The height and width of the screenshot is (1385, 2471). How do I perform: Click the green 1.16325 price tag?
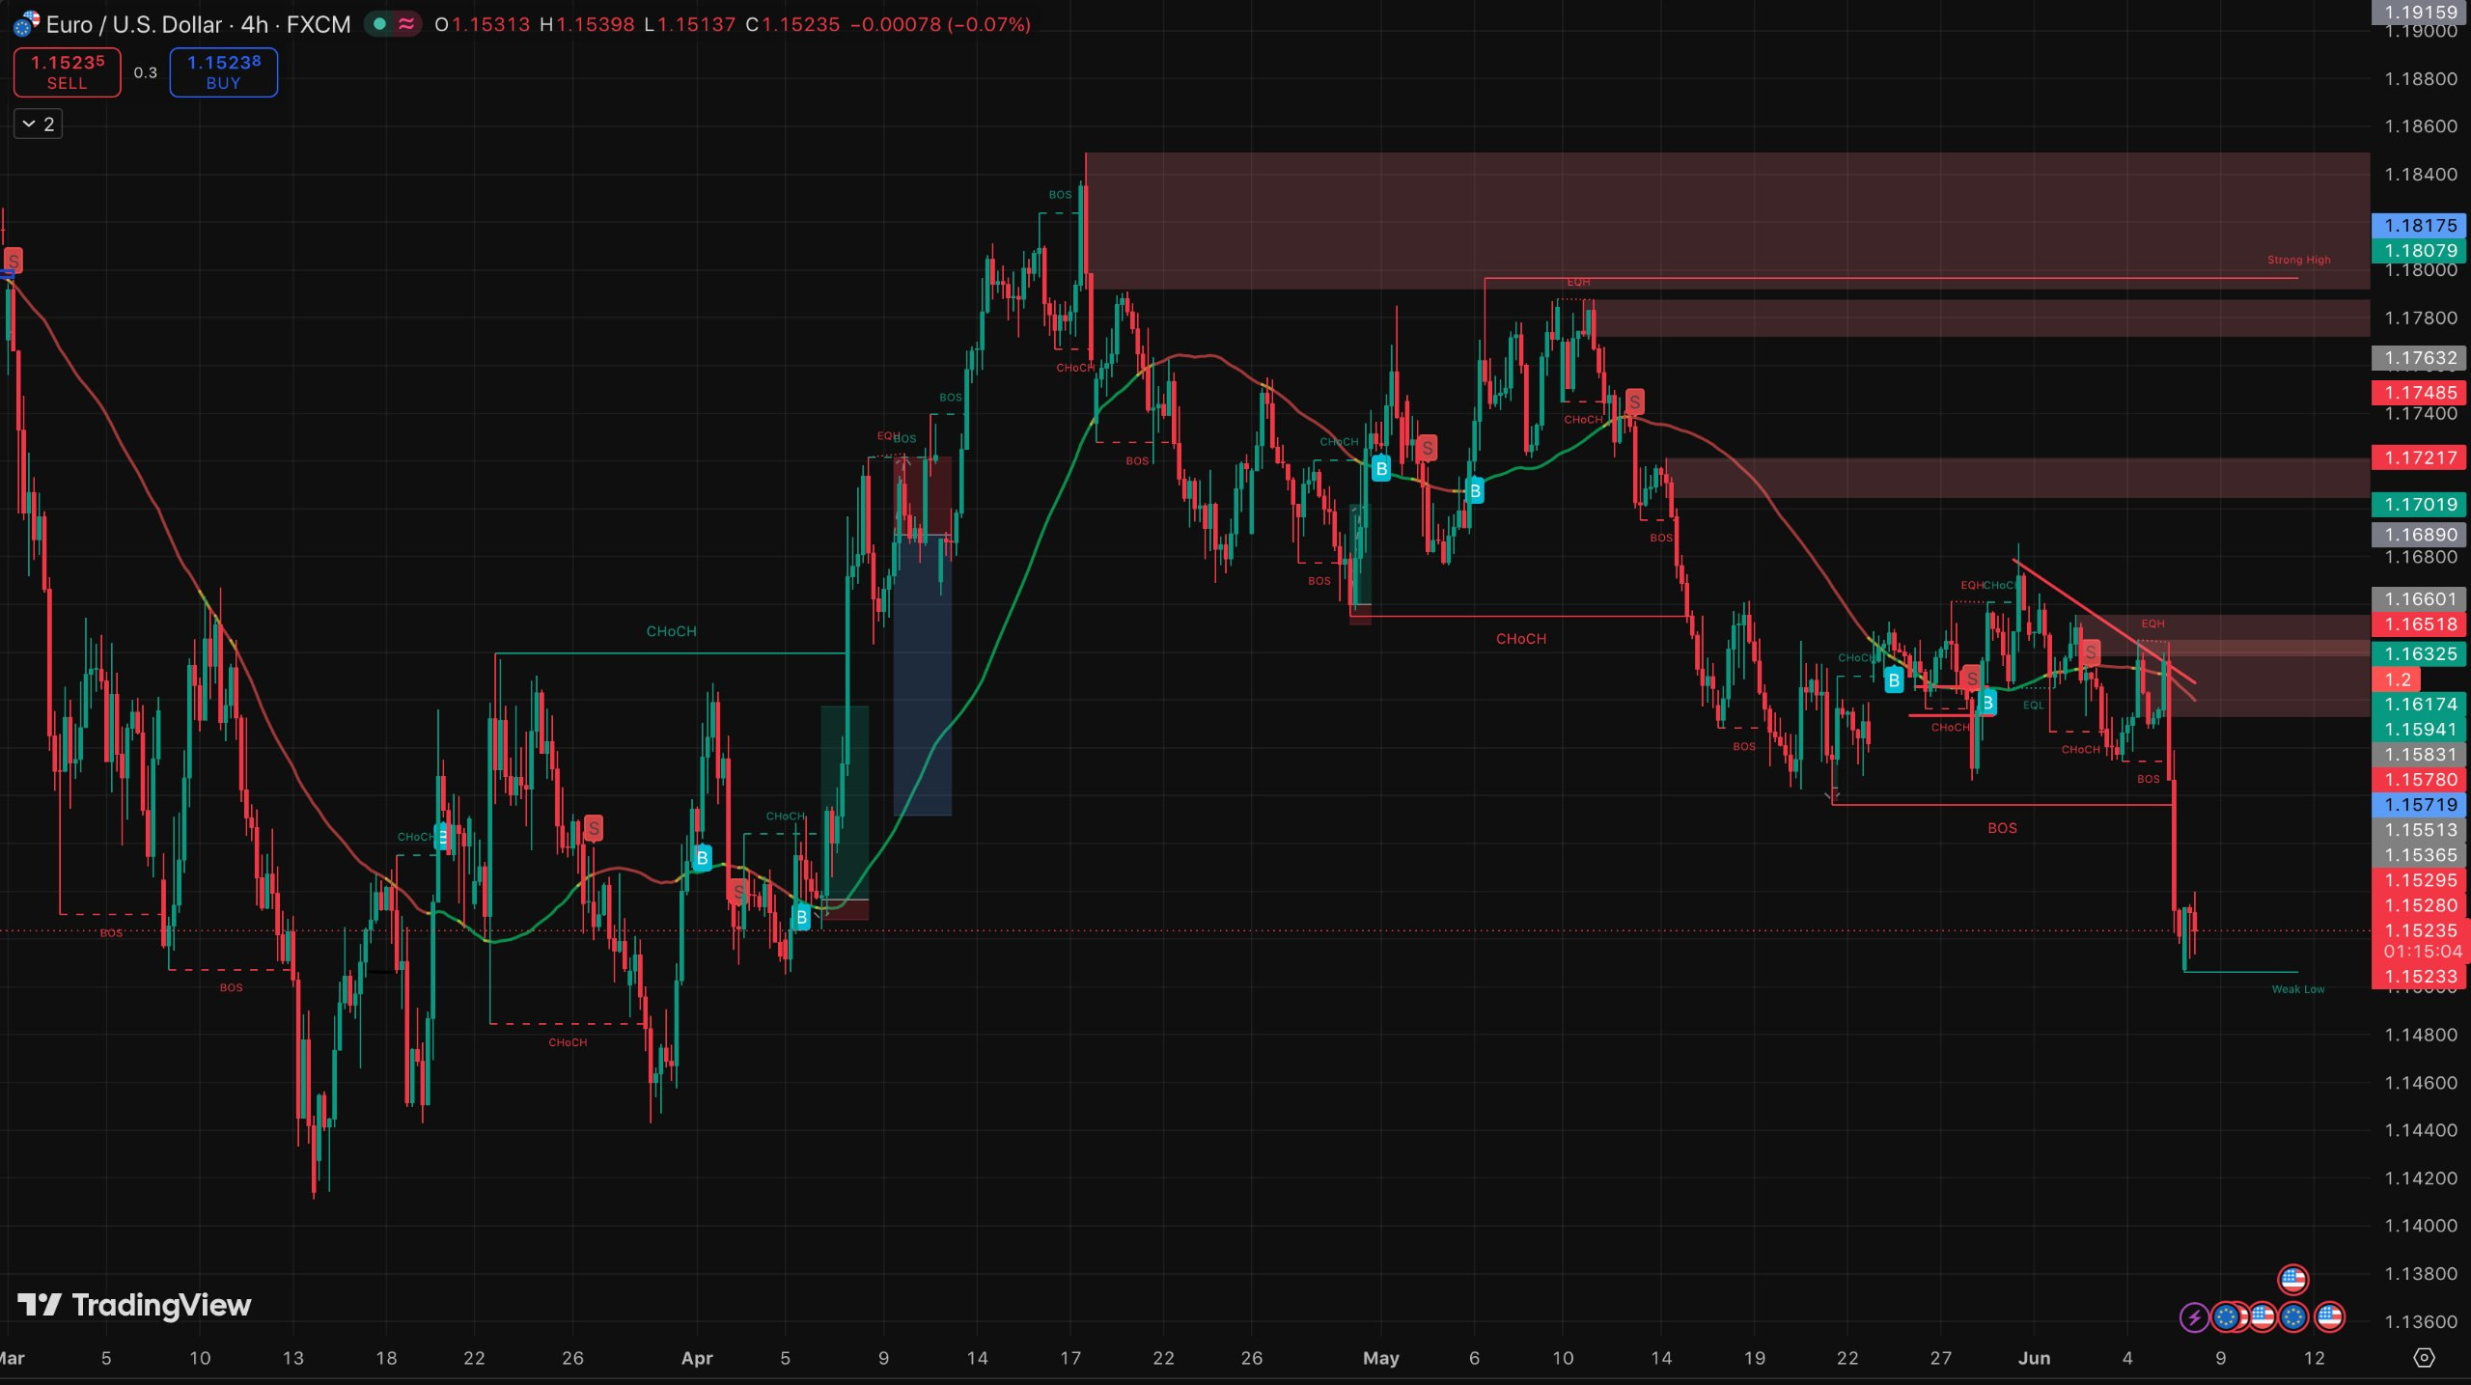pos(2420,653)
